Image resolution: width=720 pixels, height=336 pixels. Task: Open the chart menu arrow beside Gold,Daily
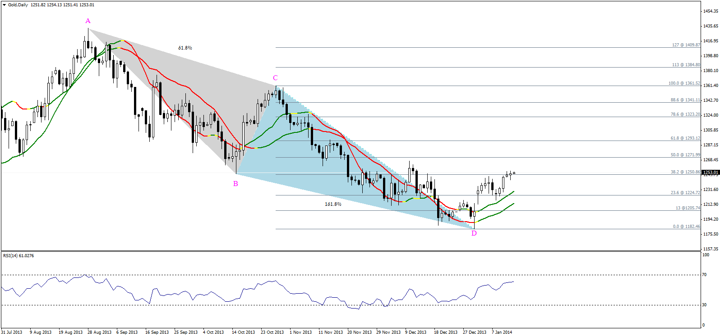click(x=5, y=5)
